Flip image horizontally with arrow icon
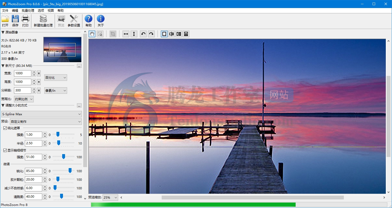This screenshot has width=392, height=208. click(x=126, y=34)
